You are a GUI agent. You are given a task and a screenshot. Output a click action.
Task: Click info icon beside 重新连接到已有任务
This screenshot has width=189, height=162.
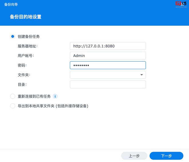pos(55,96)
